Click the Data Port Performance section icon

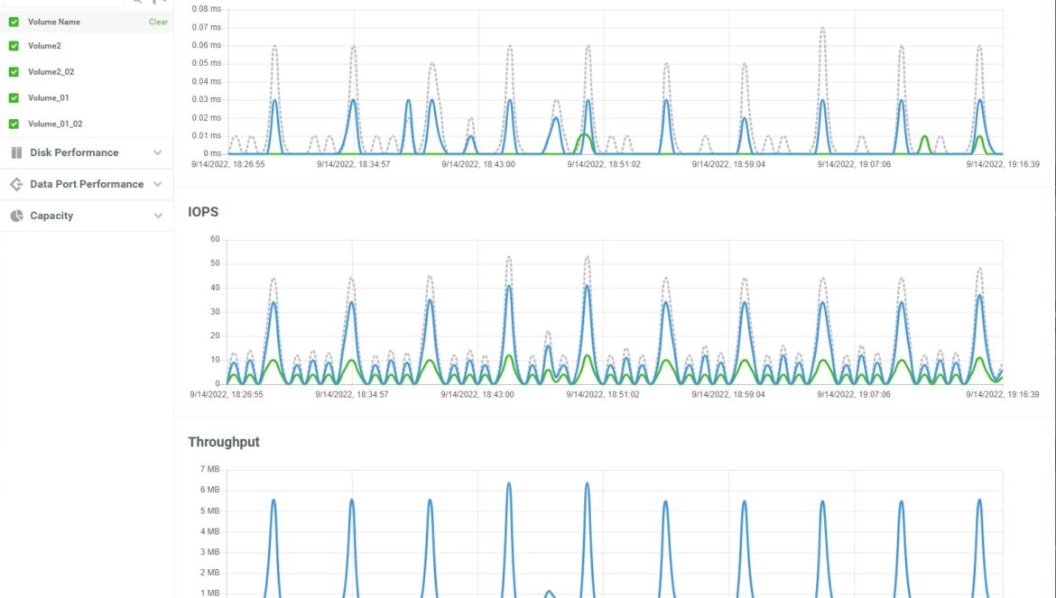coord(17,184)
